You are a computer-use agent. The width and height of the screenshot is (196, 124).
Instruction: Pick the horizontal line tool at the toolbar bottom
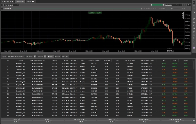(x=194, y=51)
